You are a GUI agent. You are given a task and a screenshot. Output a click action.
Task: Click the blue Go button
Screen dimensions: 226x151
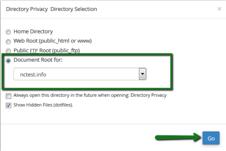pyautogui.click(x=211, y=138)
